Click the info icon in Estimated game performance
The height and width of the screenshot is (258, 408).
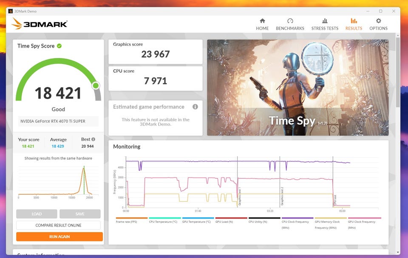[x=195, y=107]
